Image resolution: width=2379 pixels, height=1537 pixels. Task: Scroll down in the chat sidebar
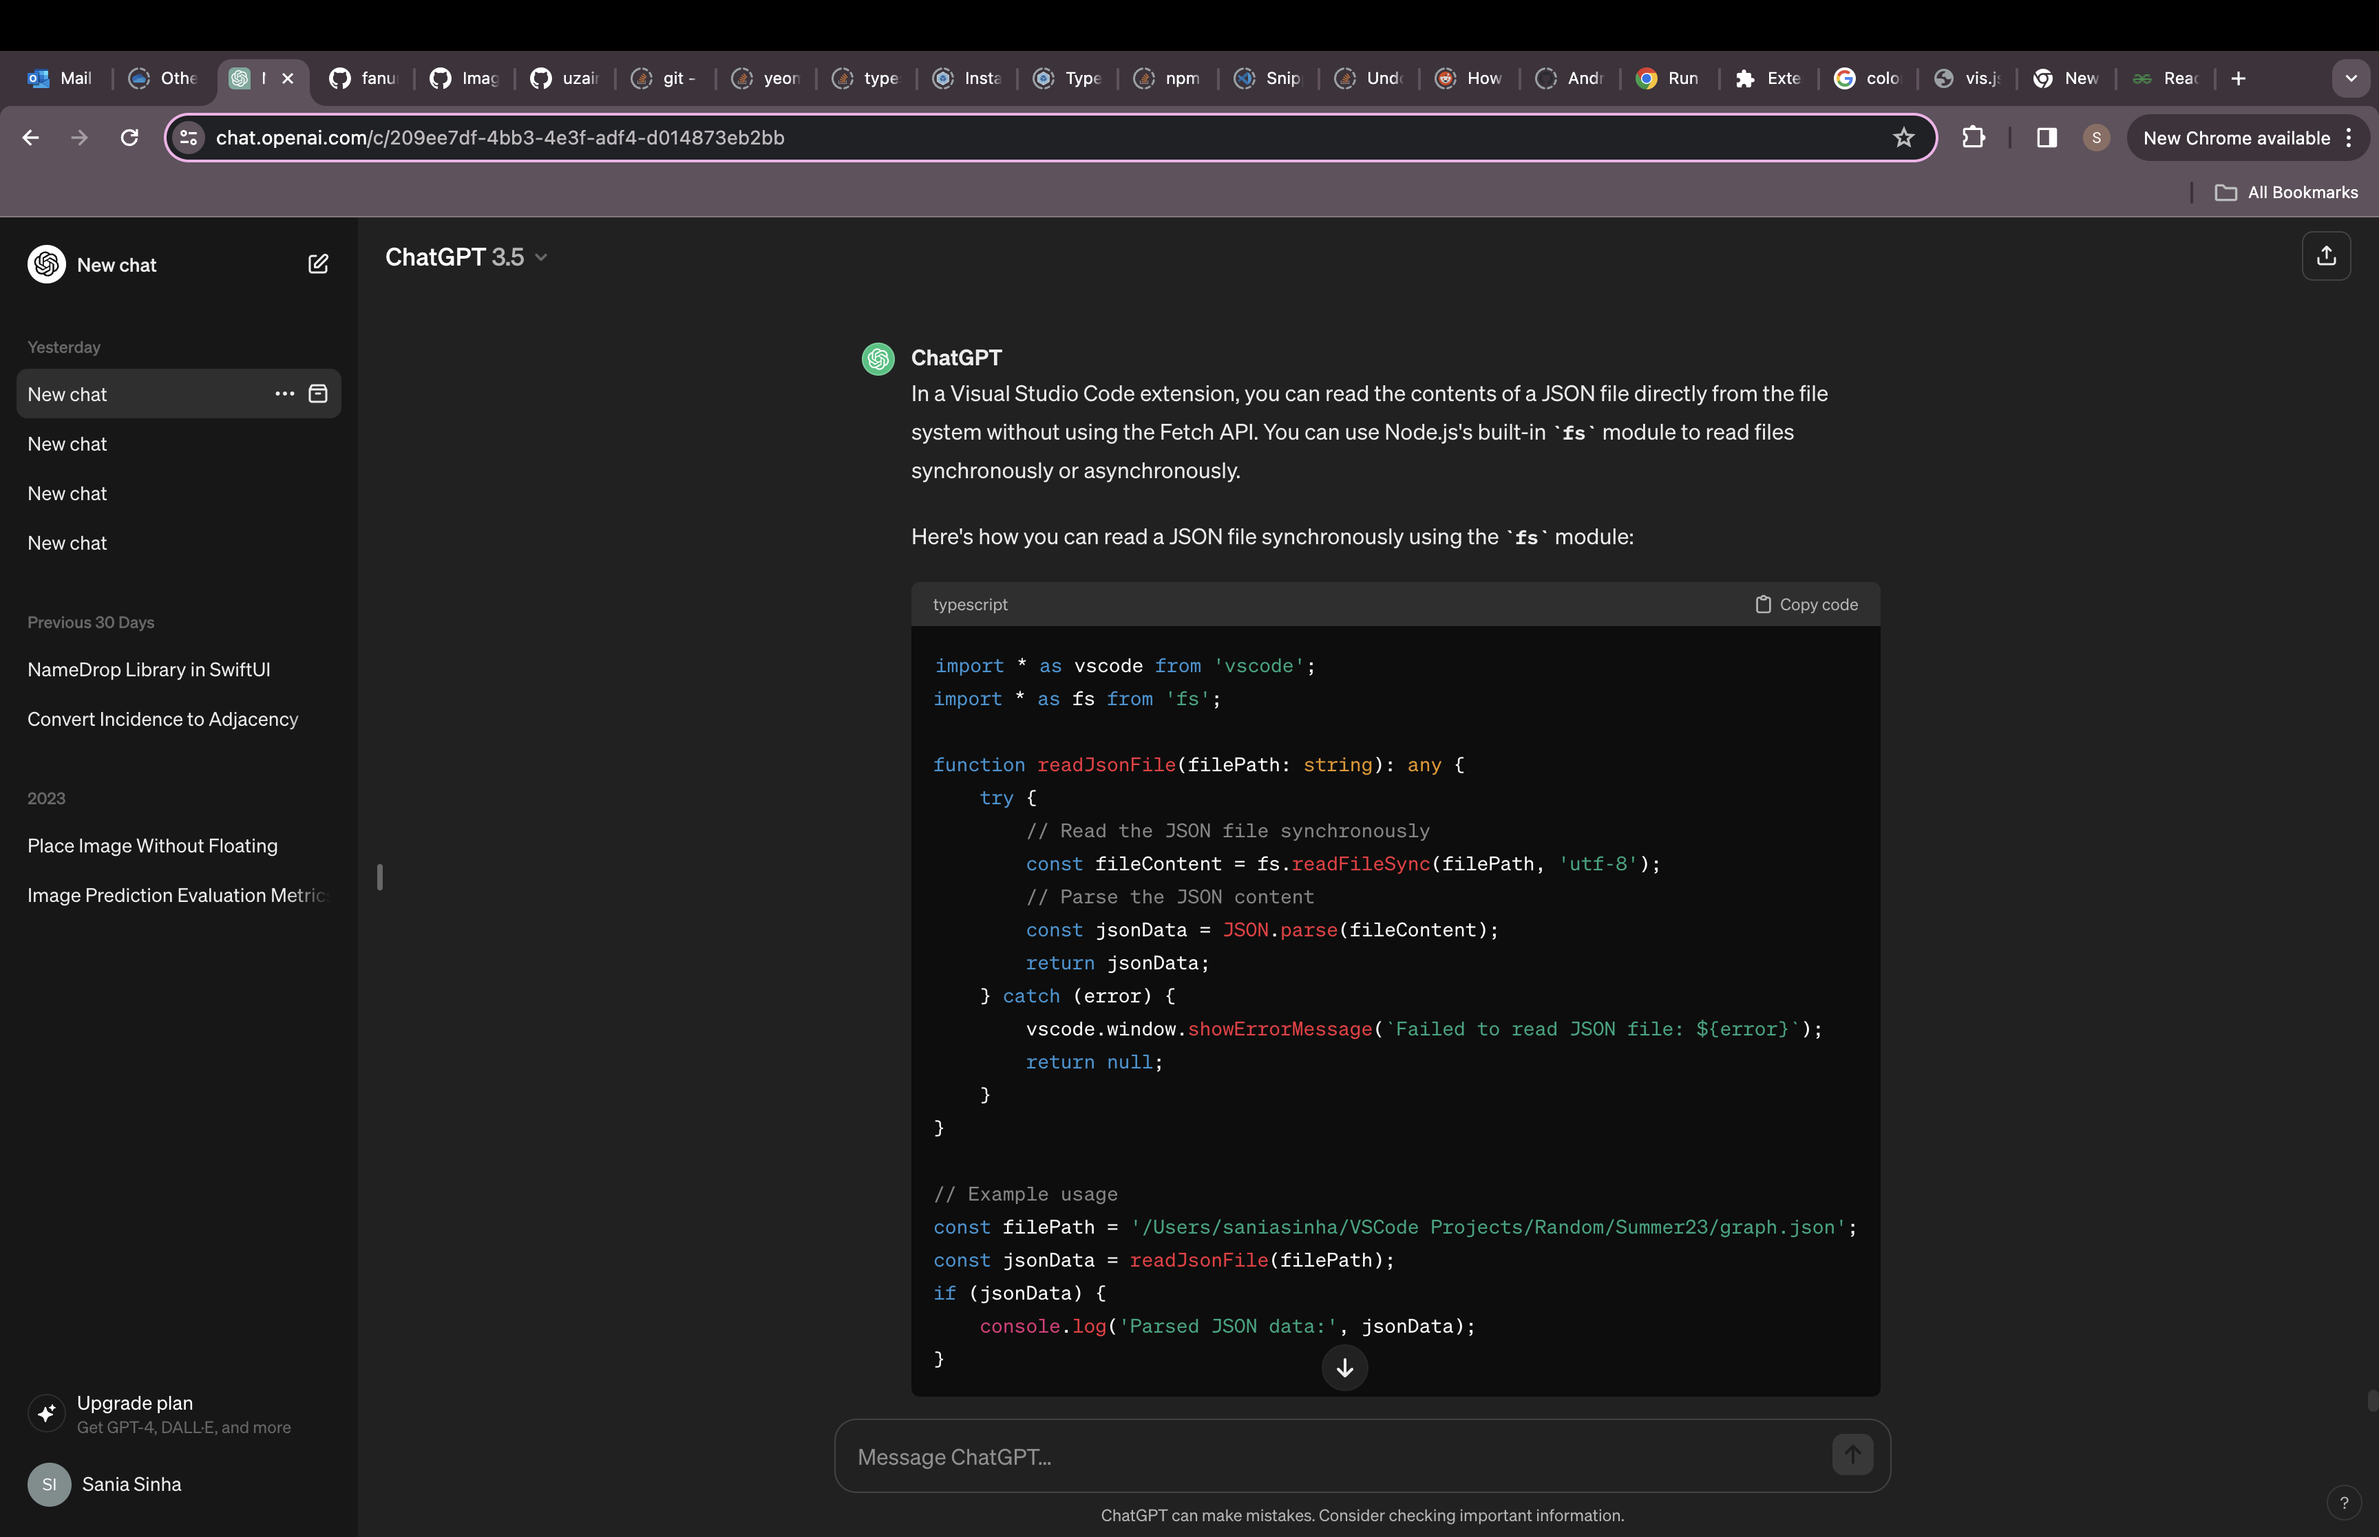[380, 877]
